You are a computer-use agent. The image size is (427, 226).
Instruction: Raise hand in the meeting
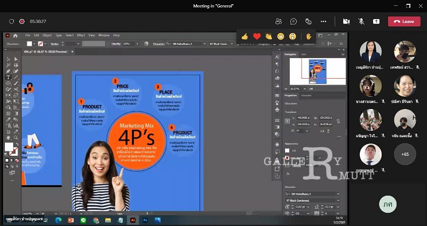(x=309, y=36)
